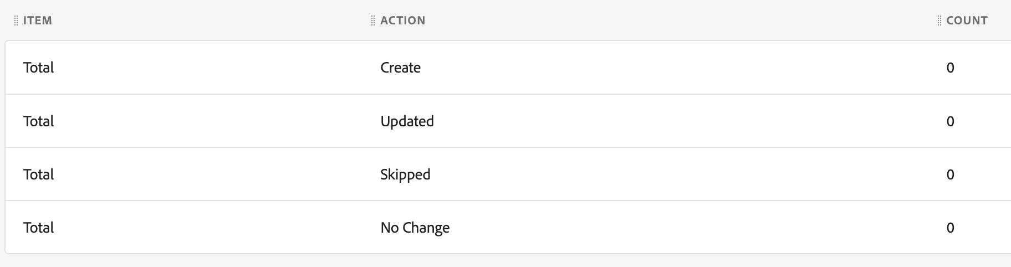Click the Create action cell
Image resolution: width=1011 pixels, height=267 pixels.
400,68
